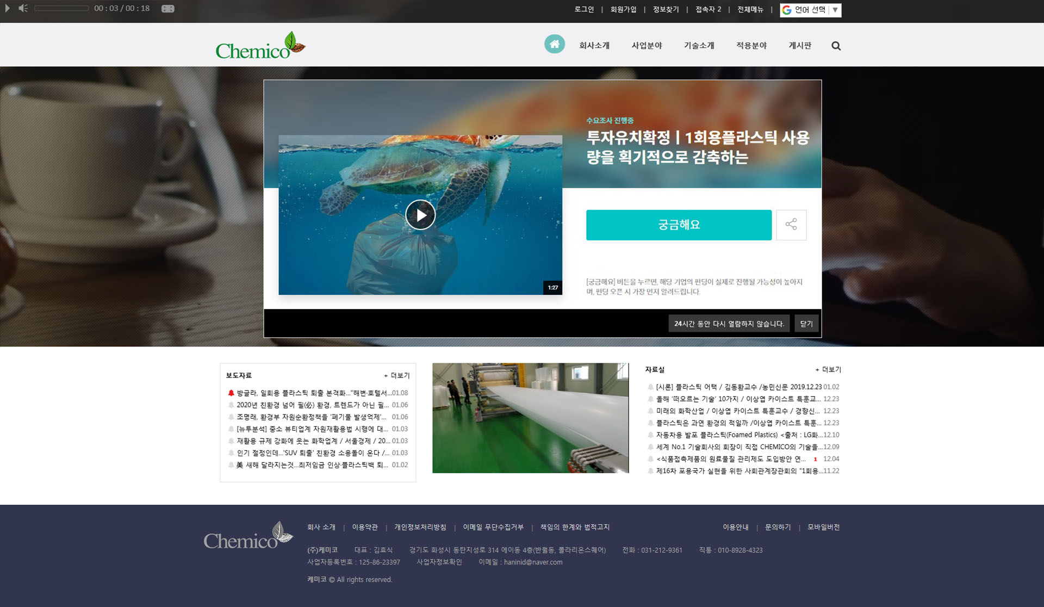Click the green home icon button
The height and width of the screenshot is (607, 1044).
555,44
